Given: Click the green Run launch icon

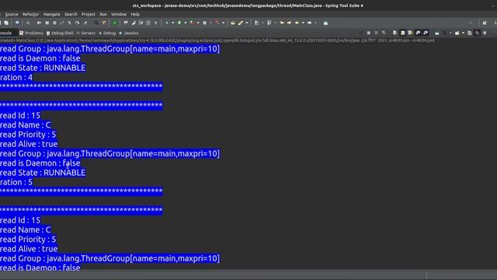Looking at the screenshot, I should tap(179, 23).
